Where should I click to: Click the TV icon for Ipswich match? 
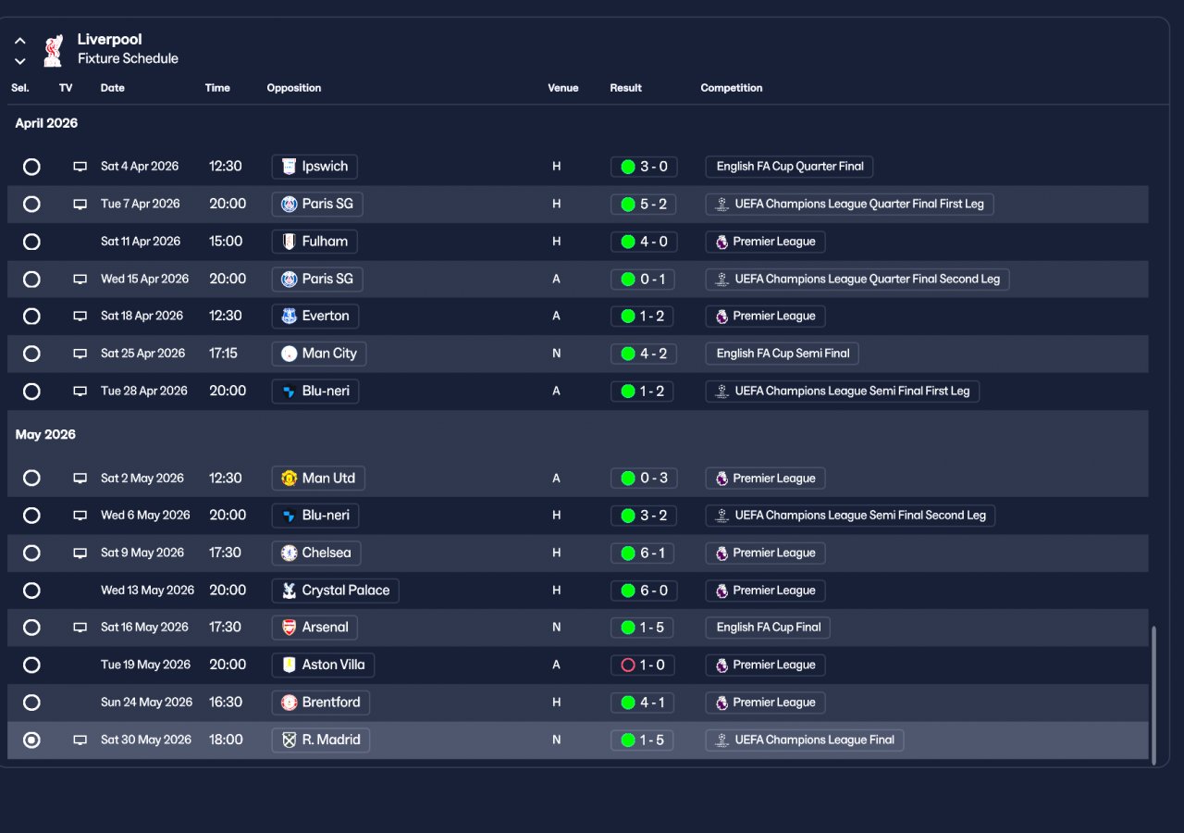point(80,167)
